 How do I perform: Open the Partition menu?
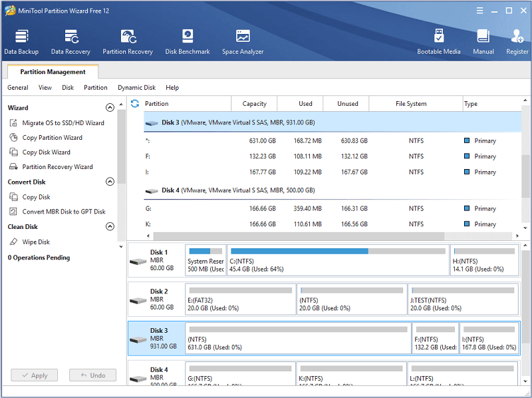point(95,88)
